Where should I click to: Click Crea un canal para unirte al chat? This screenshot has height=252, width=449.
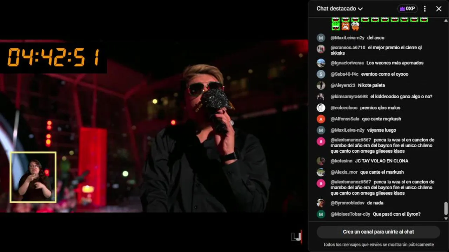pos(378,232)
